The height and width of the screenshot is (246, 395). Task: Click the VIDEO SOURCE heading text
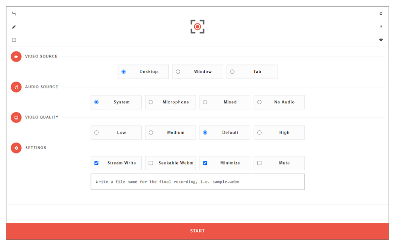[x=41, y=57]
